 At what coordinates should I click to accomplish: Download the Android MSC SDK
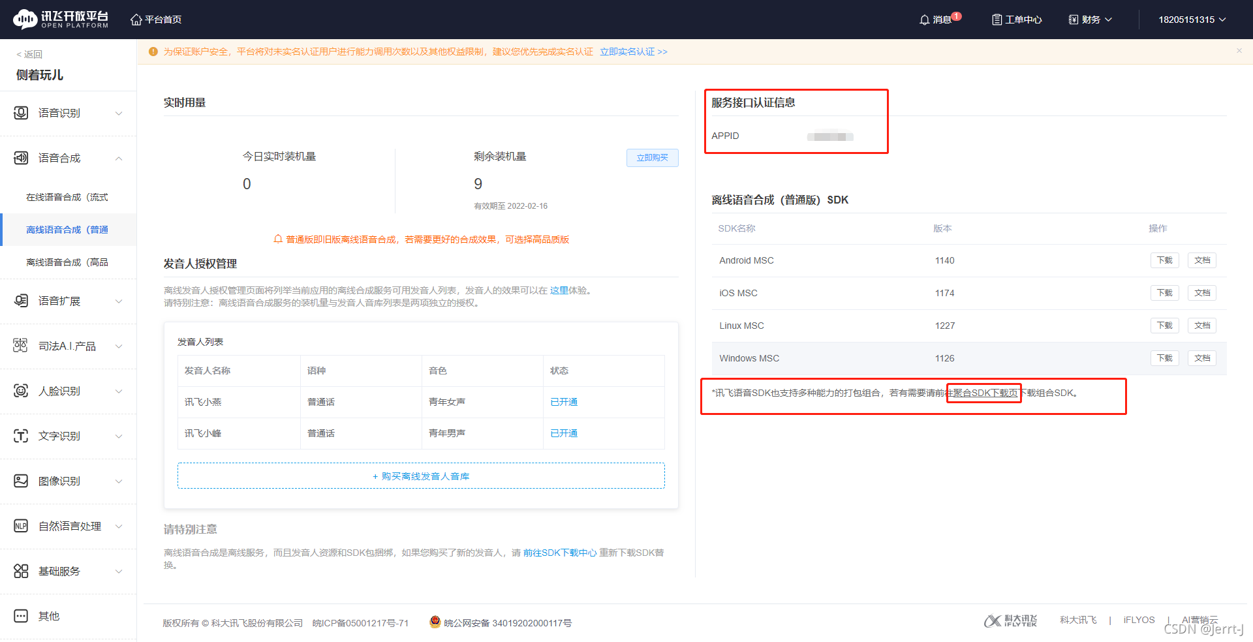point(1165,260)
